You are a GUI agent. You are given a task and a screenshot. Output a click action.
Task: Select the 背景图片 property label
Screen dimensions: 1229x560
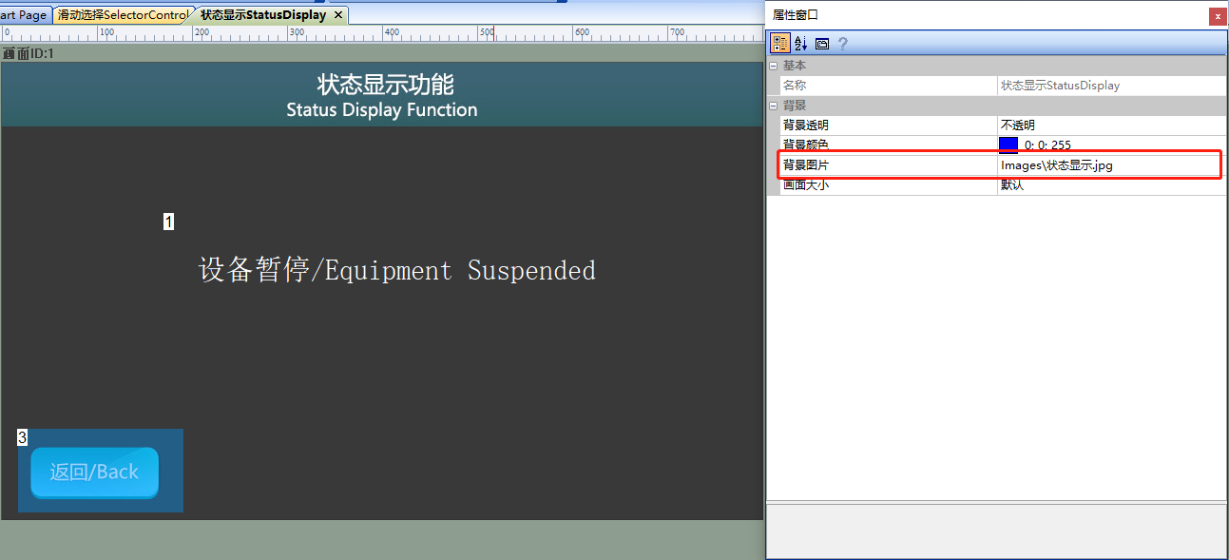(x=805, y=165)
